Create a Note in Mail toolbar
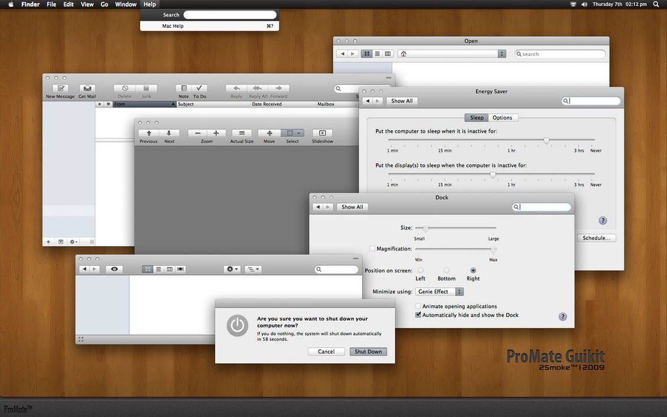The height and width of the screenshot is (417, 667). 183,88
